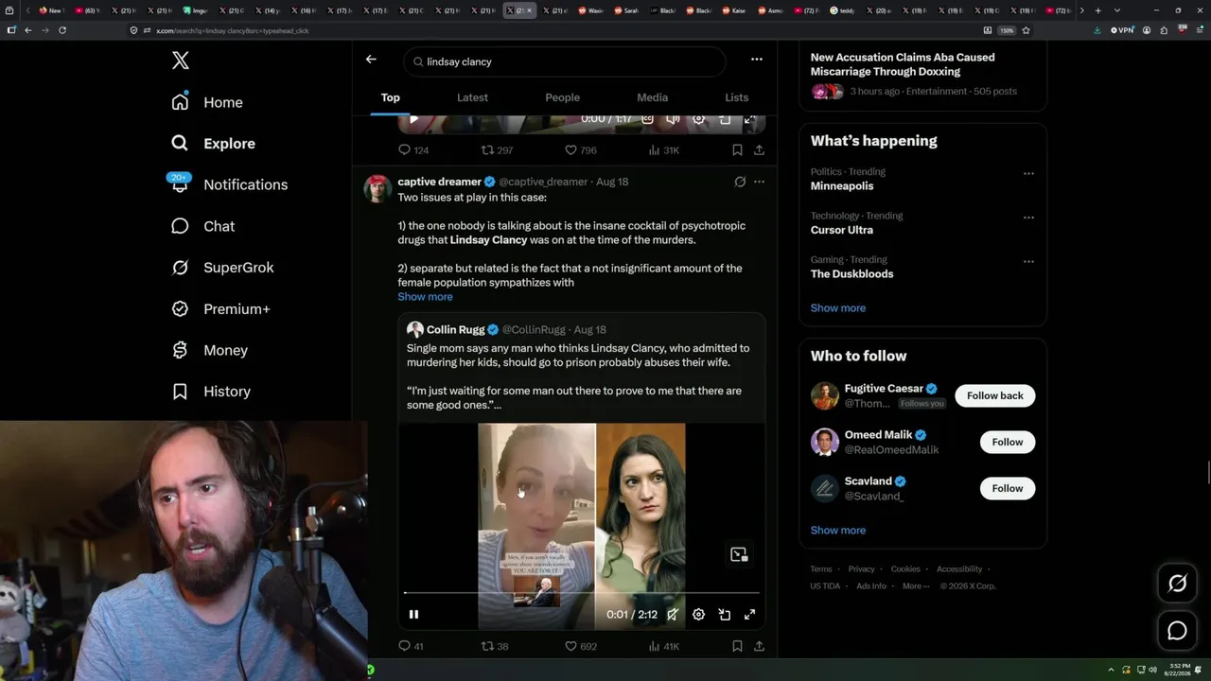Bookmark the post with 796 likes
Image resolution: width=1211 pixels, height=681 pixels.
pyautogui.click(x=737, y=150)
